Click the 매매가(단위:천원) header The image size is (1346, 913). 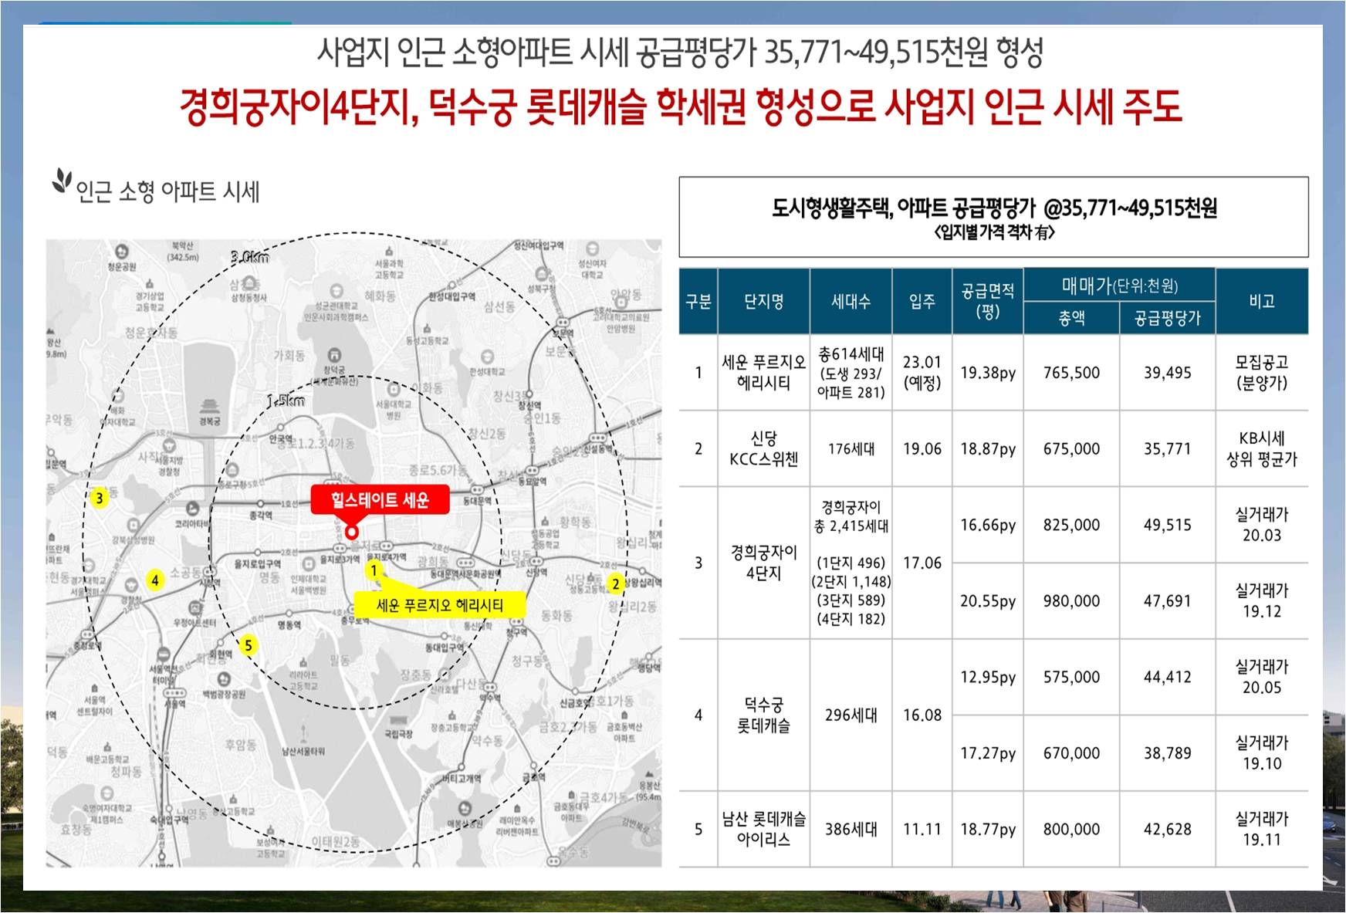[1120, 286]
